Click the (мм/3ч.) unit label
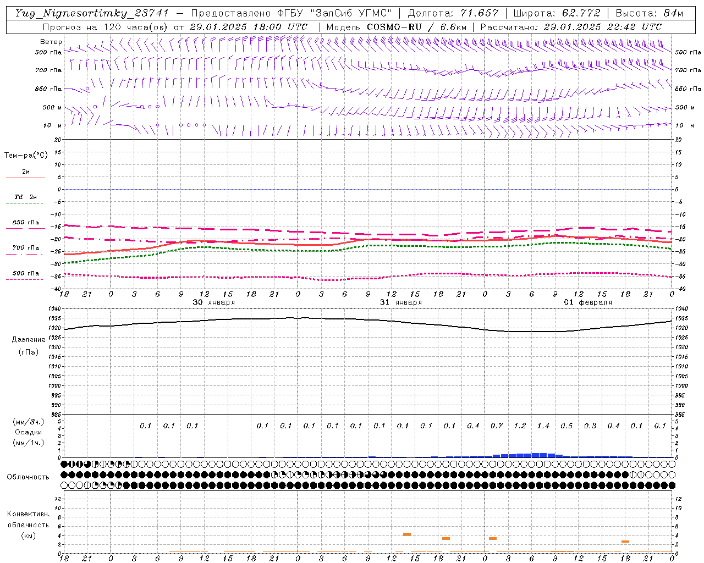The image size is (704, 563). 29,422
